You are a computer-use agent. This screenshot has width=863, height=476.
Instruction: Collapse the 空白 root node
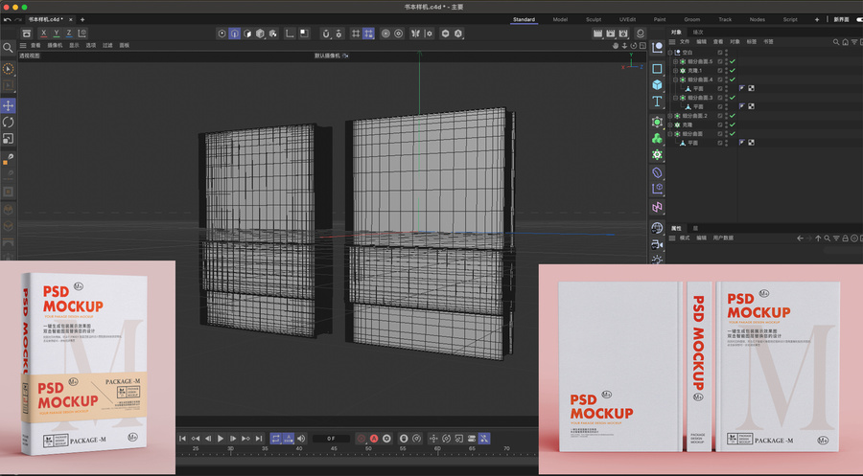click(670, 53)
